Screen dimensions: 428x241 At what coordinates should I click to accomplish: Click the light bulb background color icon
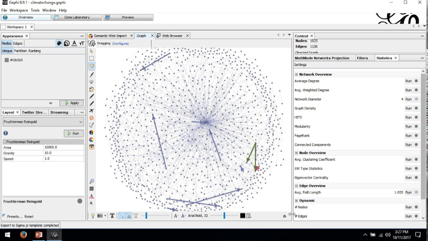click(92, 216)
